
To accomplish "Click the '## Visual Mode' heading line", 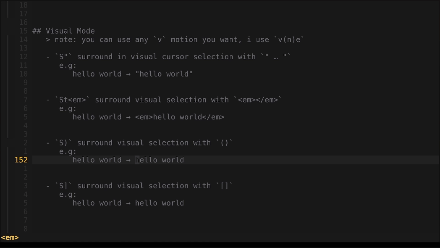I will 63,31.
